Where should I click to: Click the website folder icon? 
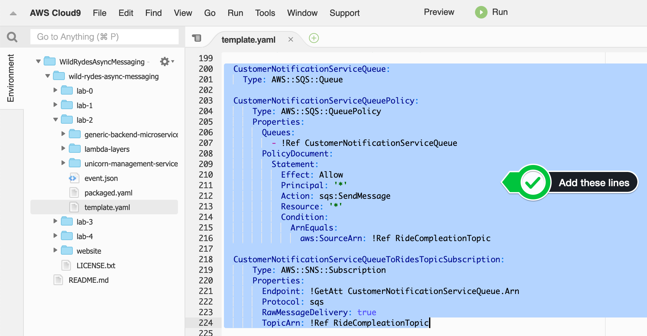coord(67,250)
